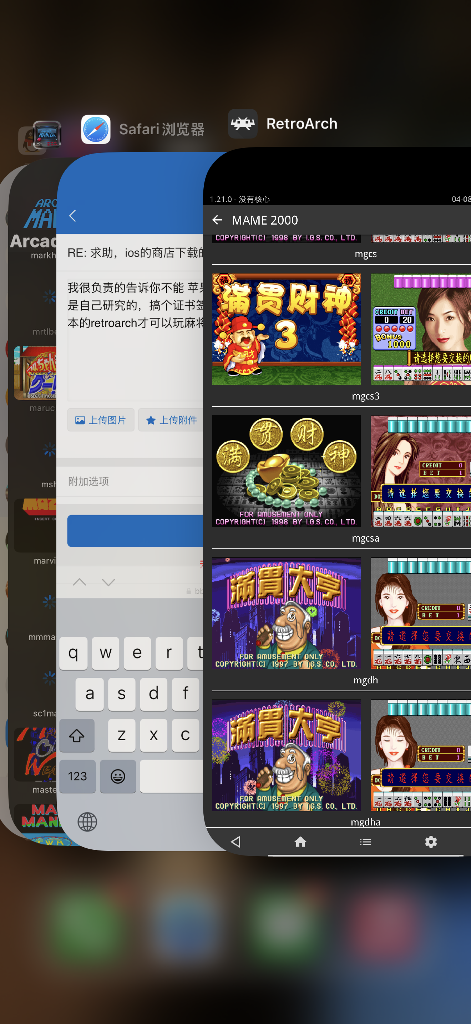
Task: Tap the d key on keyboard
Action: (x=153, y=694)
